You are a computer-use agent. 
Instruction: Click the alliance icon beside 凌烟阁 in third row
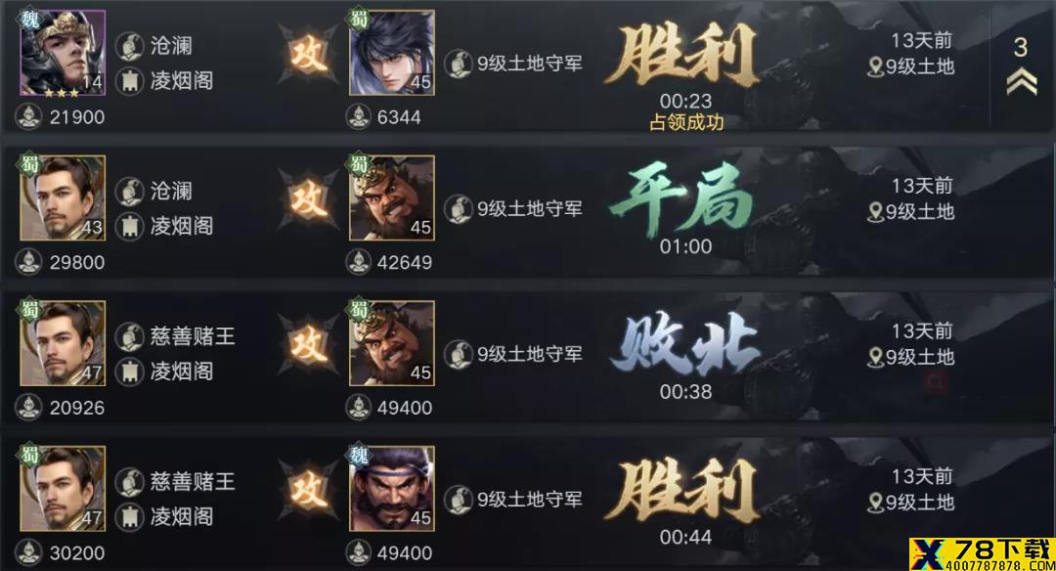(x=129, y=371)
